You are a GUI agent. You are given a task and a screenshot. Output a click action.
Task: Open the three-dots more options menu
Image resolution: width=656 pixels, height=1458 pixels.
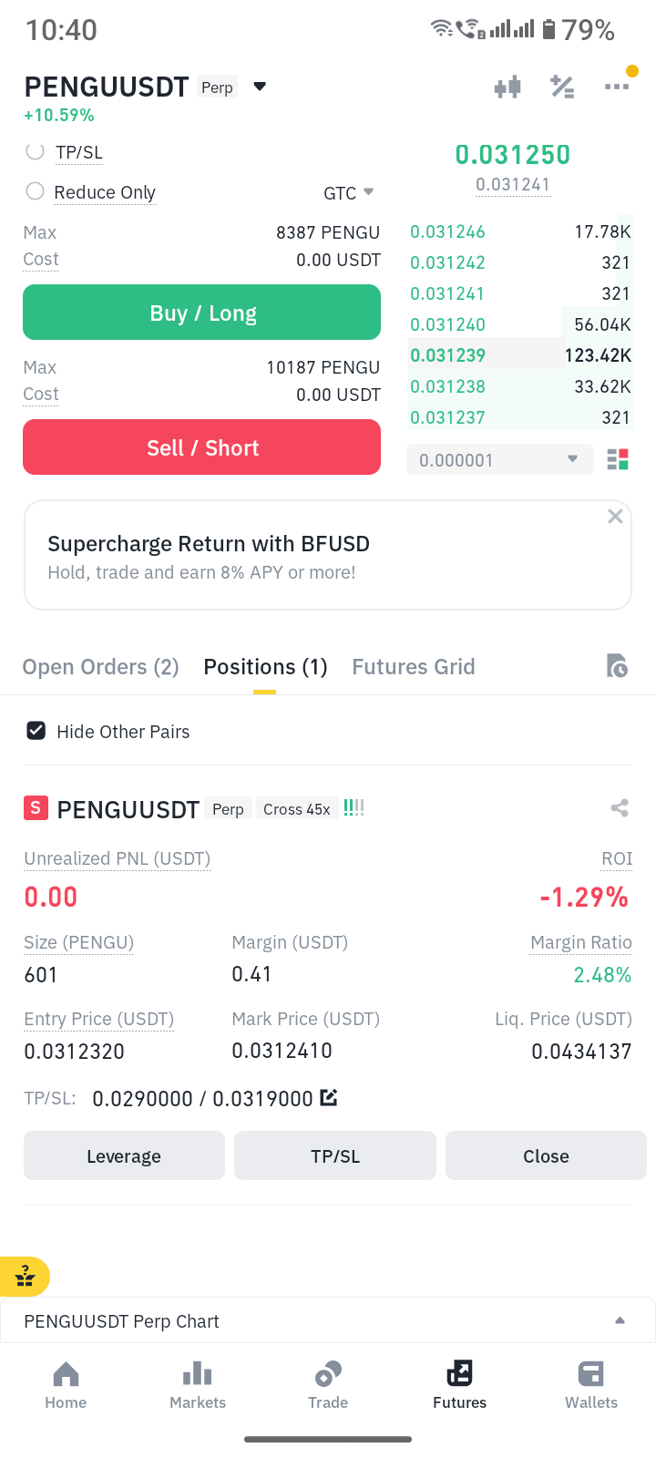[x=617, y=87]
